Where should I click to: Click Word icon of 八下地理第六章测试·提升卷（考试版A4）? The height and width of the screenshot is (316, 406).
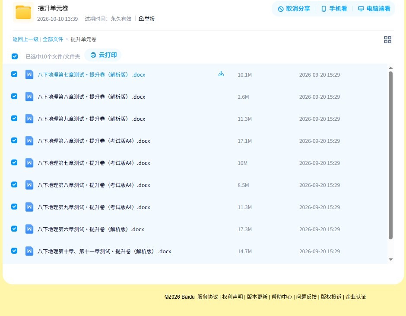point(29,141)
